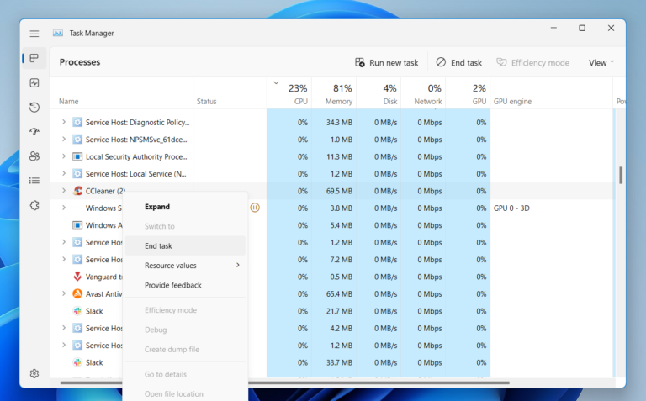This screenshot has height=401, width=646.
Task: Click the Service Host: Local Service icon
Action: (x=77, y=174)
